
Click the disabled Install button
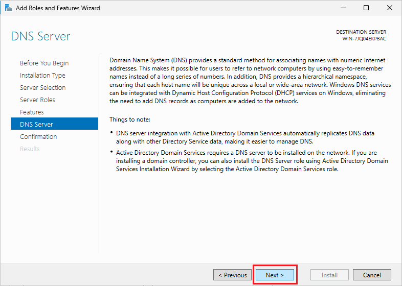click(x=329, y=275)
